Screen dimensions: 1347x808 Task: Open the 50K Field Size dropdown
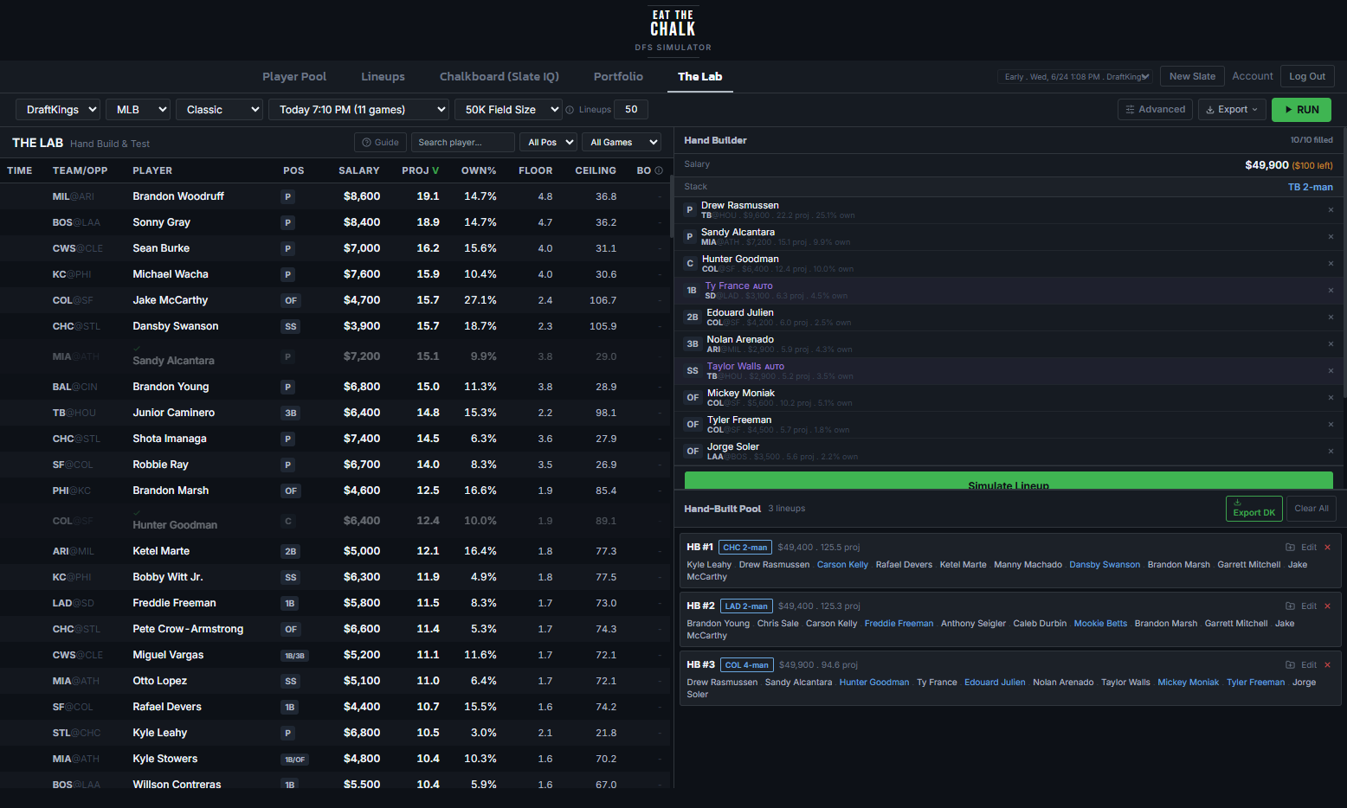point(508,110)
